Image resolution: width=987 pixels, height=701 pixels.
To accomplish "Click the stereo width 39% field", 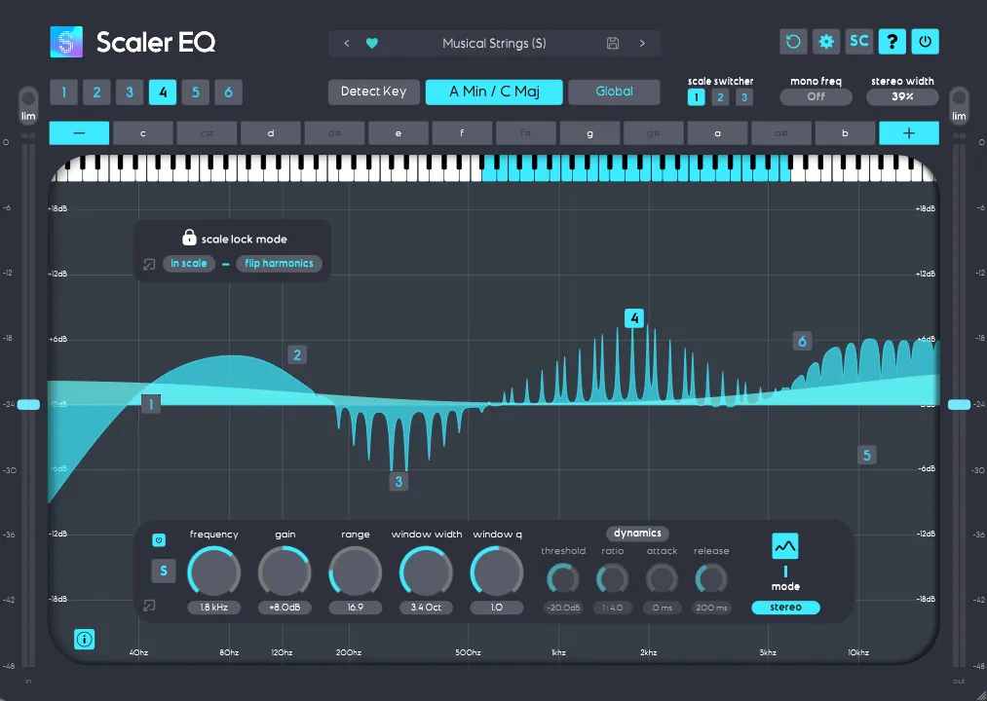I will (902, 97).
